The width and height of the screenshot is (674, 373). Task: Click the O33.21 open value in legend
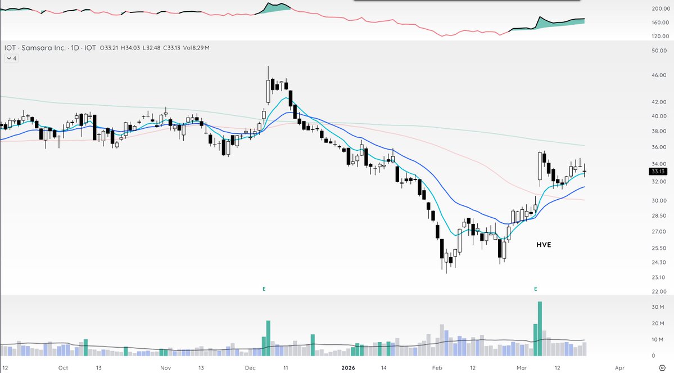click(108, 48)
